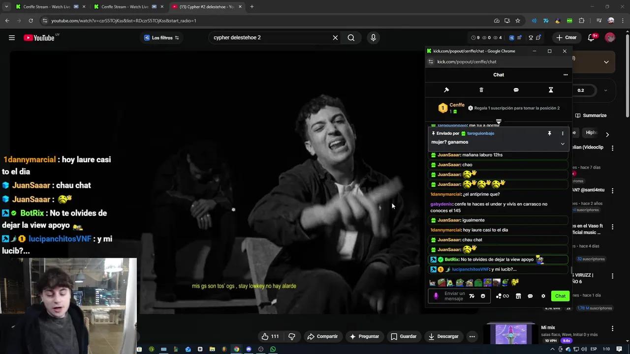Open taroguionbajo profile in pinned message
Image resolution: width=630 pixels, height=354 pixels.
coord(480,133)
